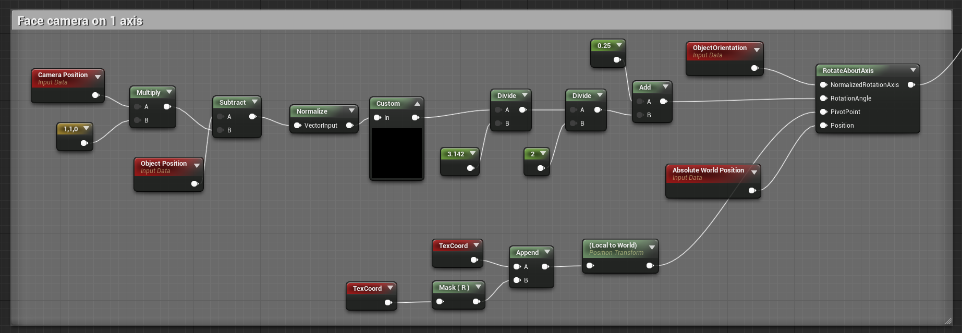Expand the 3.142 constant node arrow

pyautogui.click(x=472, y=154)
